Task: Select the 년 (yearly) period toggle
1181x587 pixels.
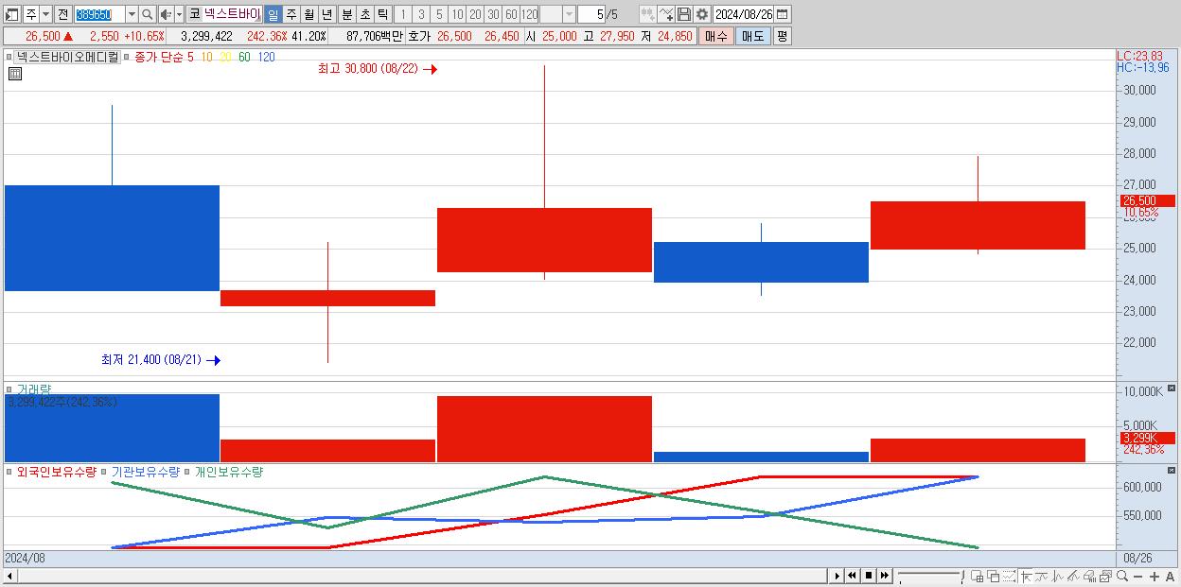Action: pos(326,14)
